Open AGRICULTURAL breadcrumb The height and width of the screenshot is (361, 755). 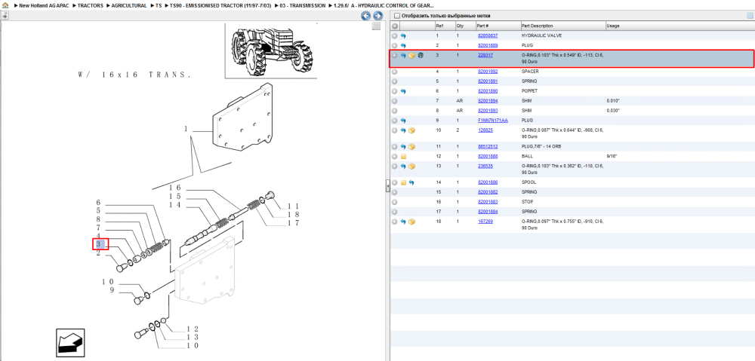[129, 5]
